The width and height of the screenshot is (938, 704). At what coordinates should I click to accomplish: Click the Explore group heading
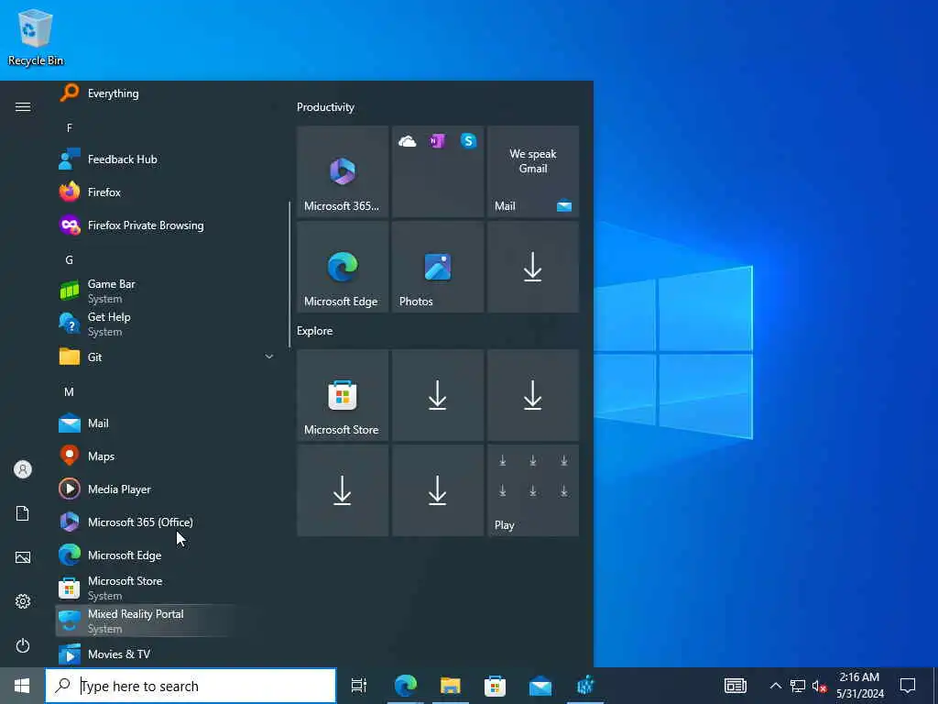[315, 330]
